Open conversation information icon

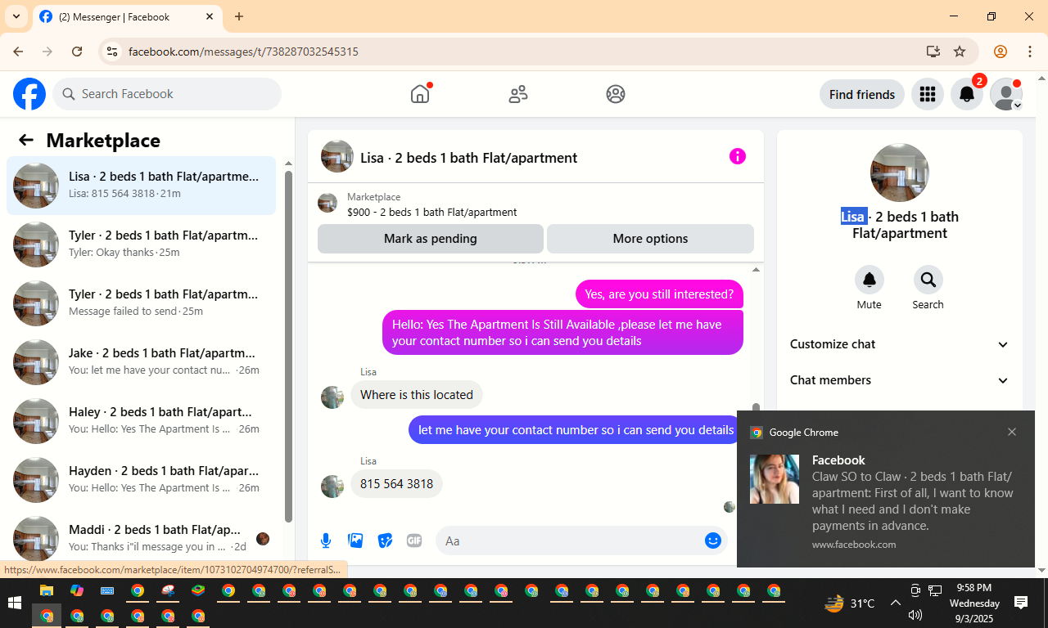click(738, 156)
